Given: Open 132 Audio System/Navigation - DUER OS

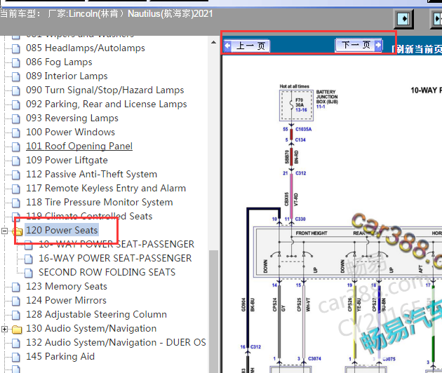Looking at the screenshot, I should [x=116, y=343].
